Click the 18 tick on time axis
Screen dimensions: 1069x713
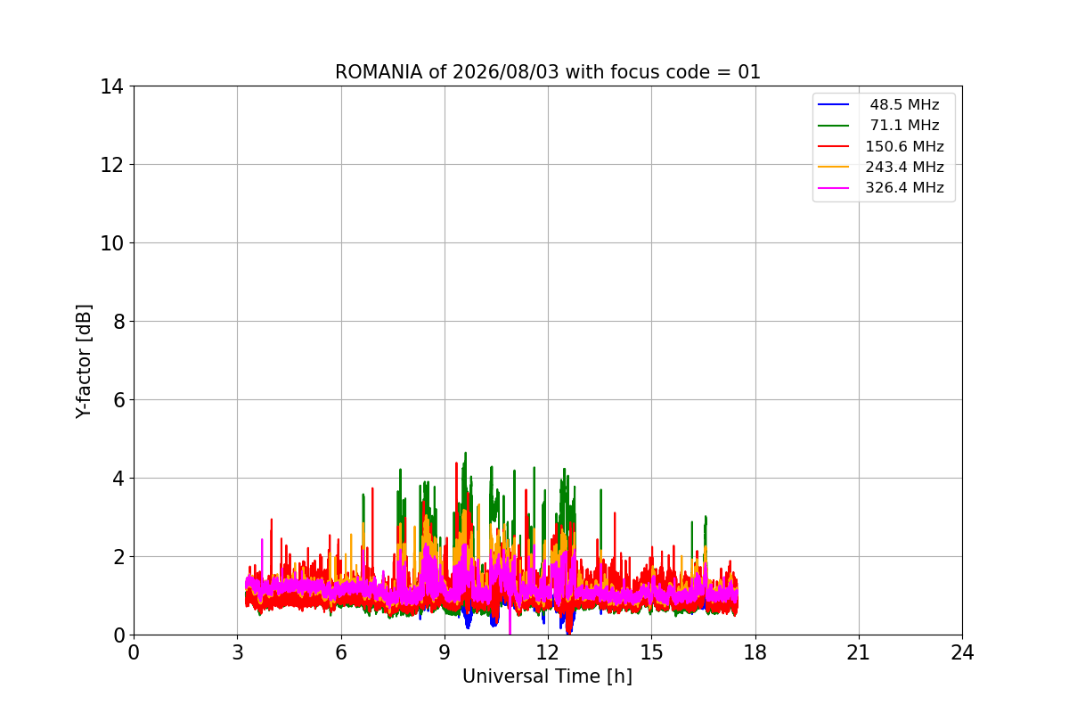tap(755, 652)
